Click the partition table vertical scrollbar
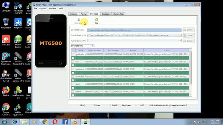223x125 pixels. (x=191, y=68)
